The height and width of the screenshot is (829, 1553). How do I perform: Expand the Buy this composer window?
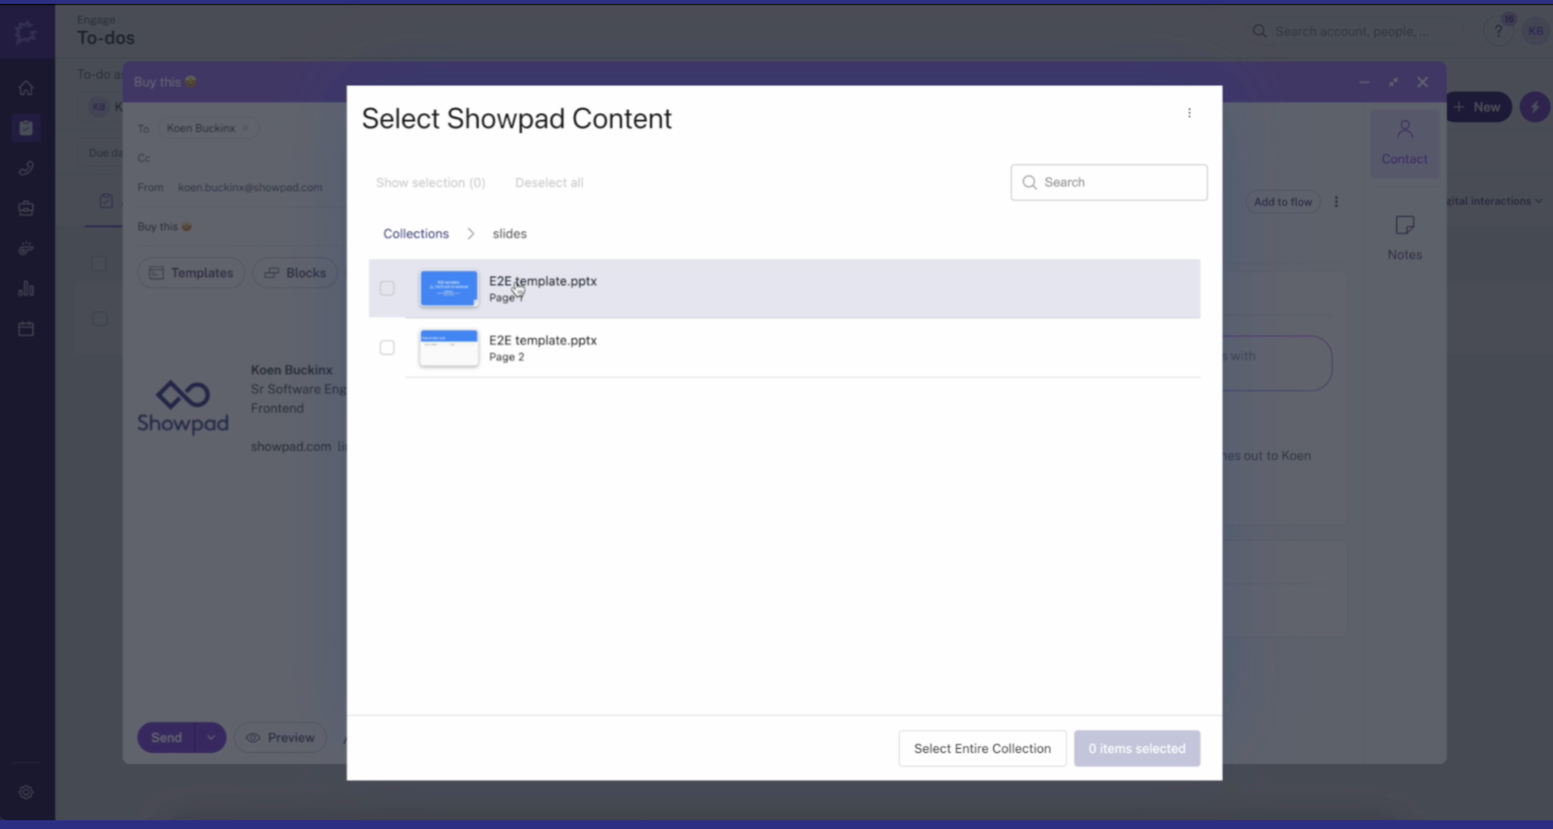point(1393,82)
